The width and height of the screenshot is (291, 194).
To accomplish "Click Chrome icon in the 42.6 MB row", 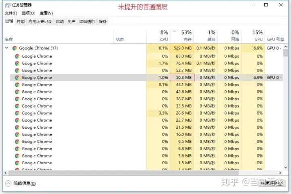I will [x=17, y=92].
